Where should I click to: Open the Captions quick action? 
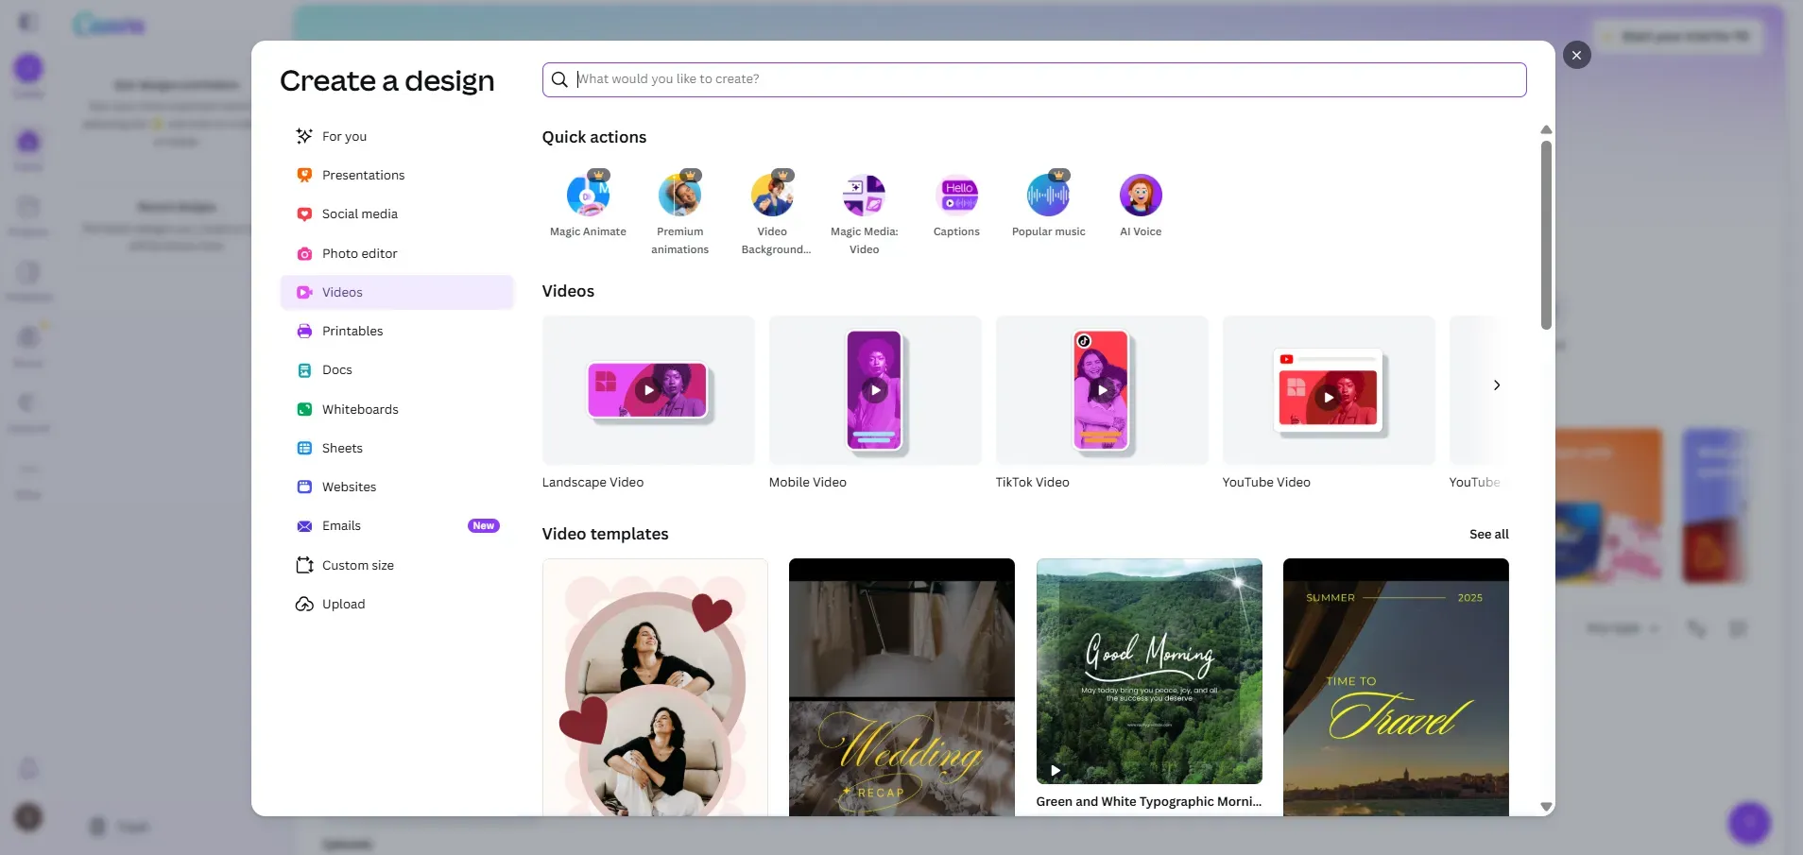pos(956,203)
